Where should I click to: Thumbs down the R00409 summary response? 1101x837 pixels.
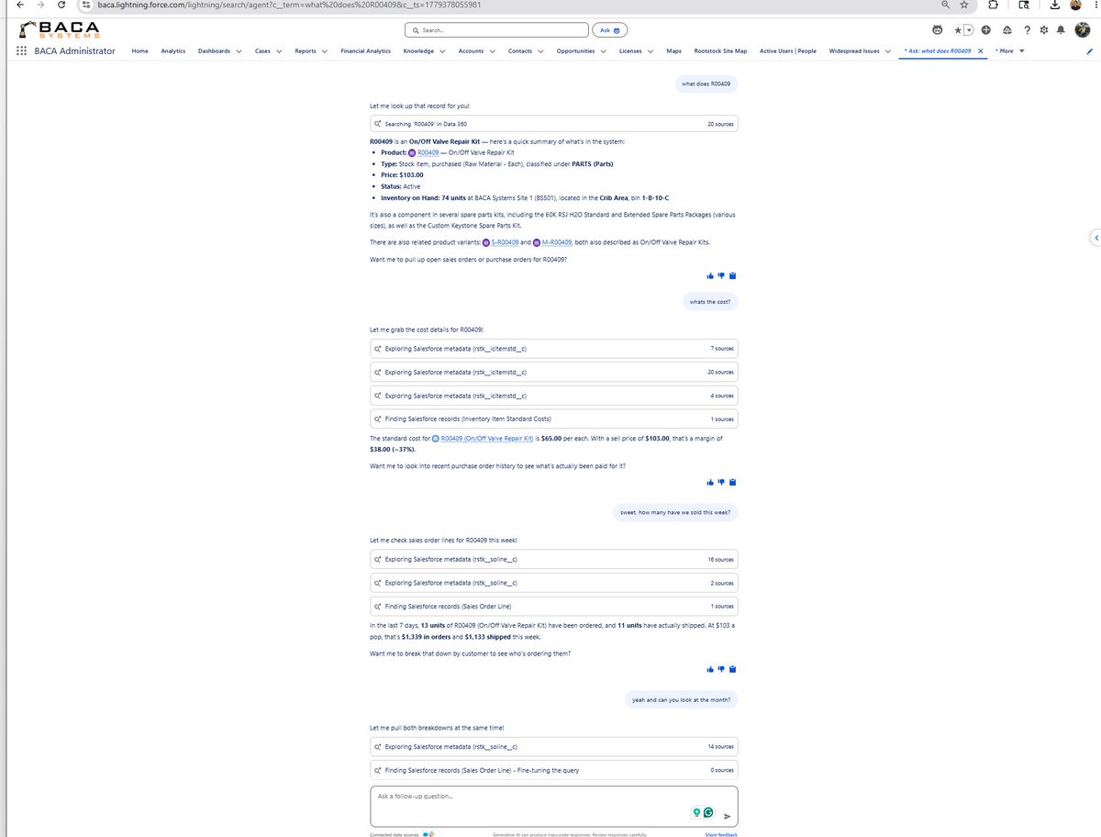point(721,275)
